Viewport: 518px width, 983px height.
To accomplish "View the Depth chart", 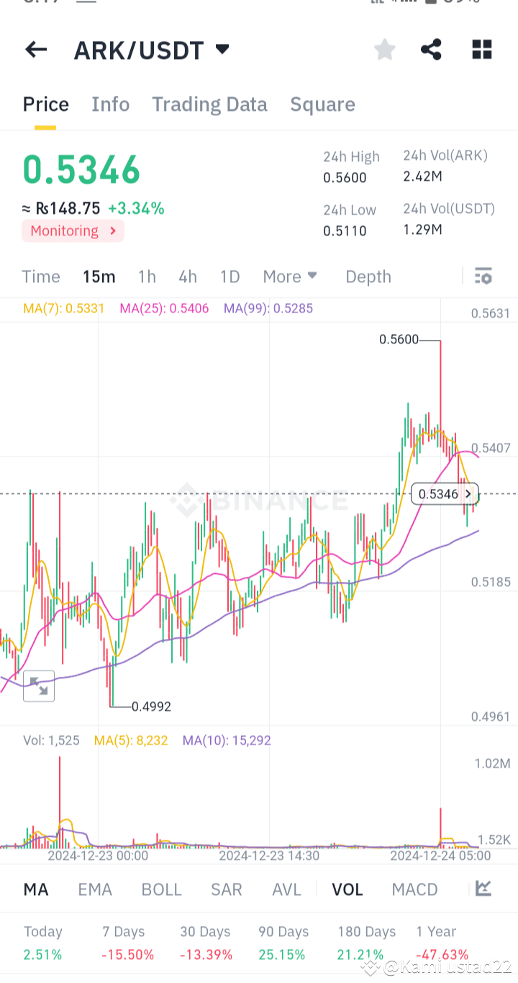I will pos(368,276).
